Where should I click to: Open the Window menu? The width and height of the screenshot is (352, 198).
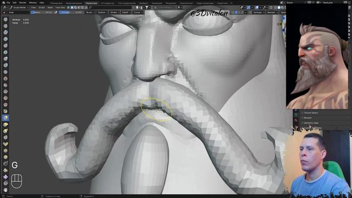[x=33, y=3]
